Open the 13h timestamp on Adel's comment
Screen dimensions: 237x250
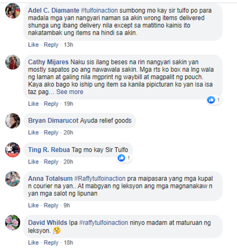click(69, 45)
